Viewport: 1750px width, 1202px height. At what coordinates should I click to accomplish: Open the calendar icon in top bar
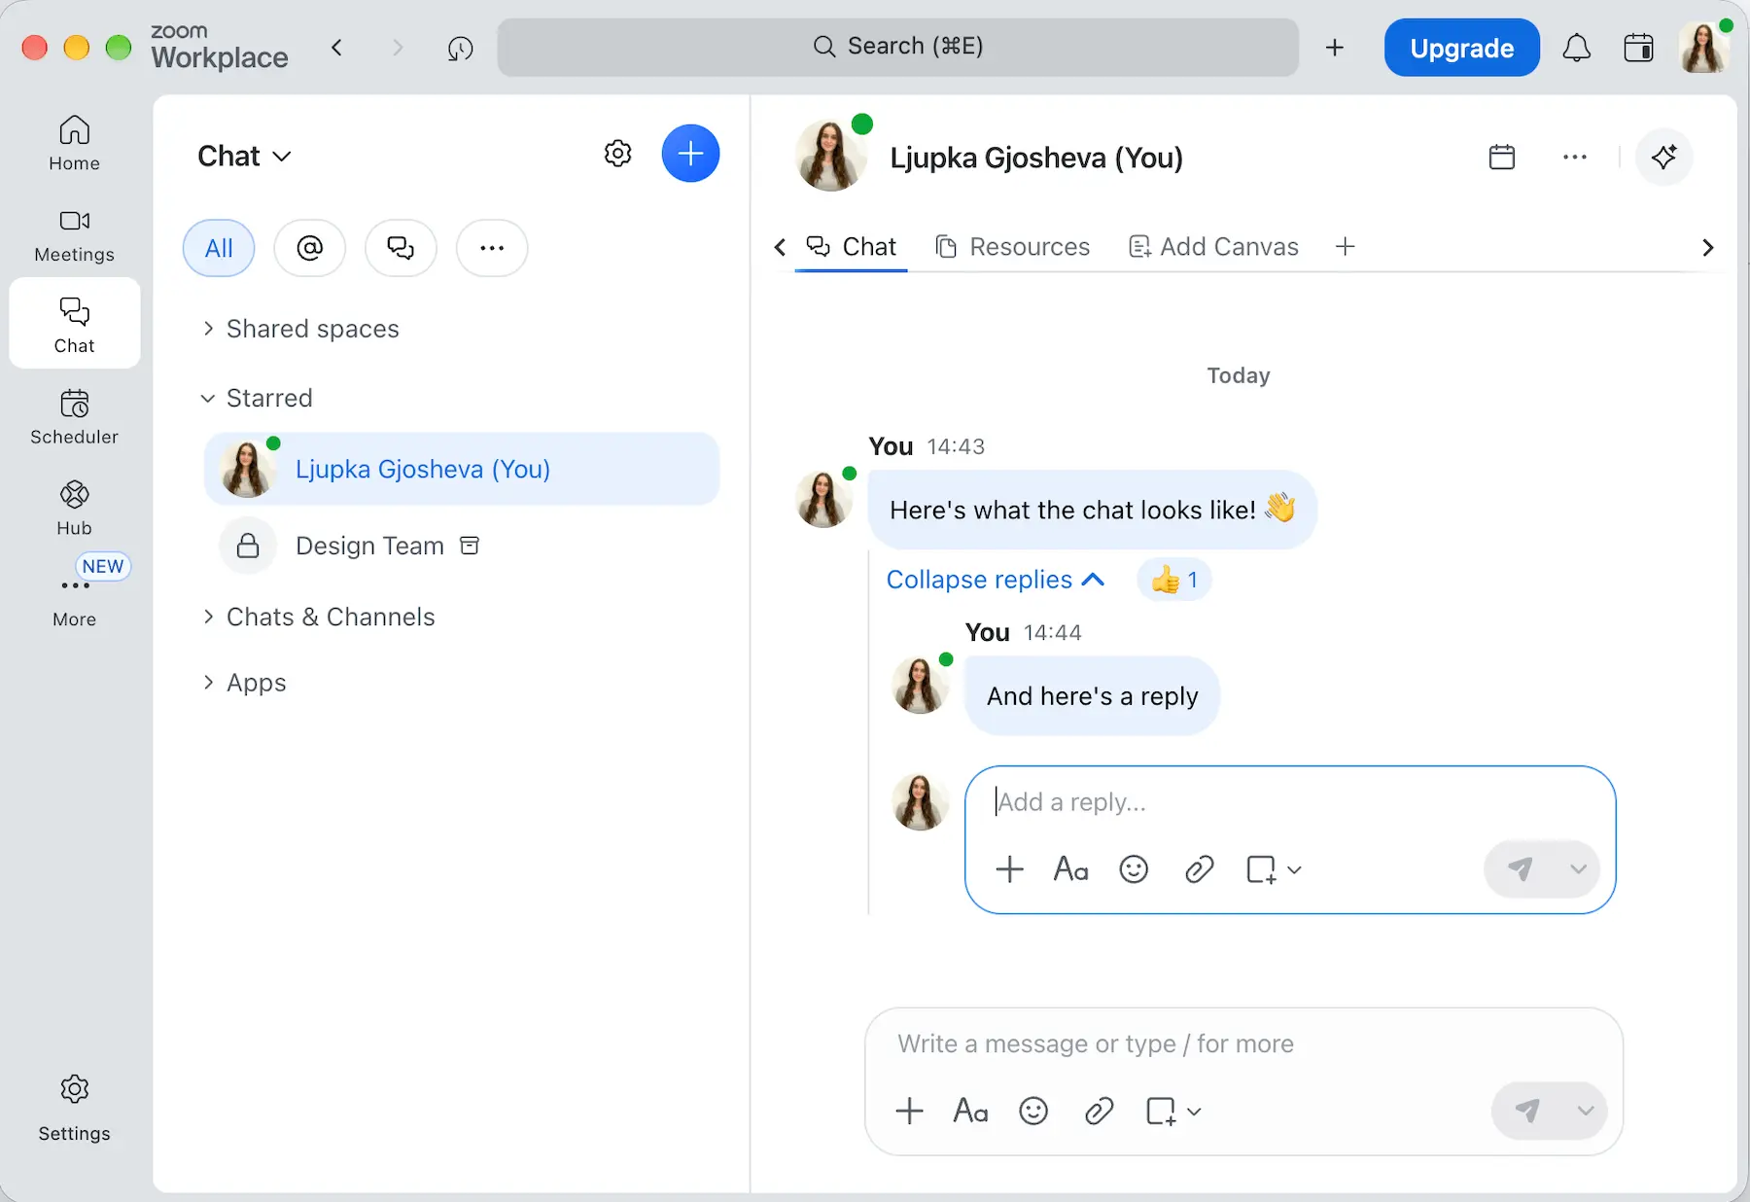tap(1638, 48)
